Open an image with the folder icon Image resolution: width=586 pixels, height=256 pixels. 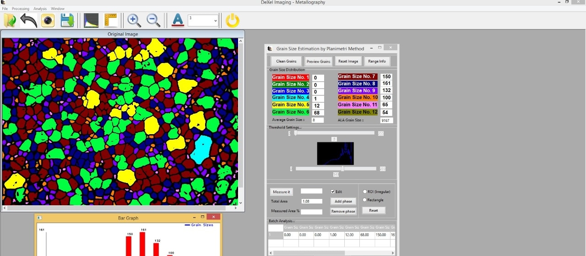[x=10, y=20]
